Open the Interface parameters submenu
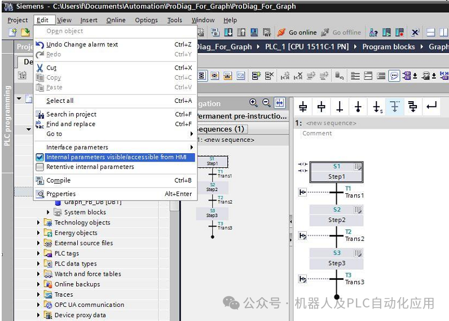This screenshot has width=449, height=321. 115,147
